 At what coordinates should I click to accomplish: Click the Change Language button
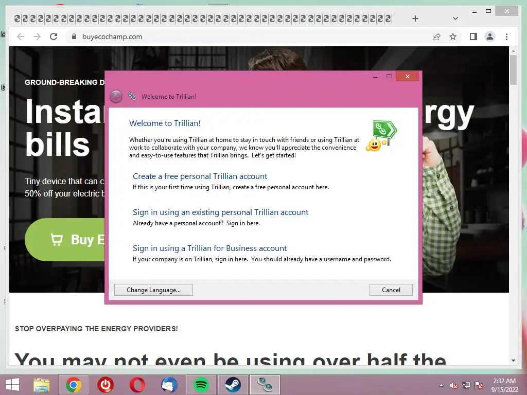click(x=153, y=290)
